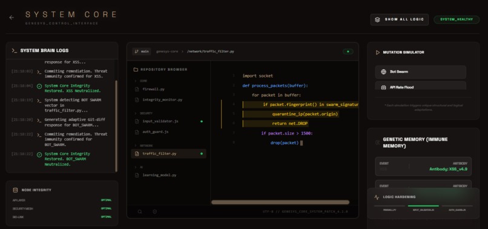Click the search icon in the editor footer
The height and width of the screenshot is (229, 488).
[x=140, y=211]
